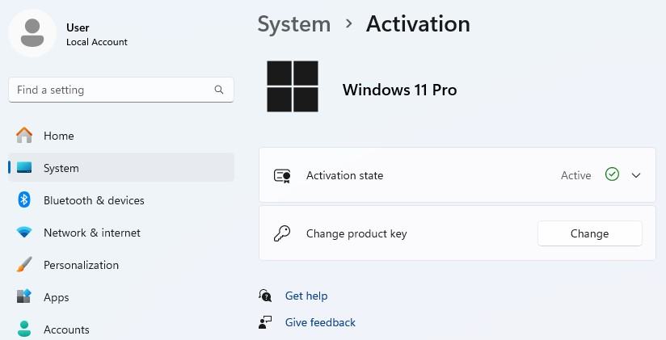Image resolution: width=666 pixels, height=340 pixels.
Task: Click the User account name
Action: (x=78, y=27)
